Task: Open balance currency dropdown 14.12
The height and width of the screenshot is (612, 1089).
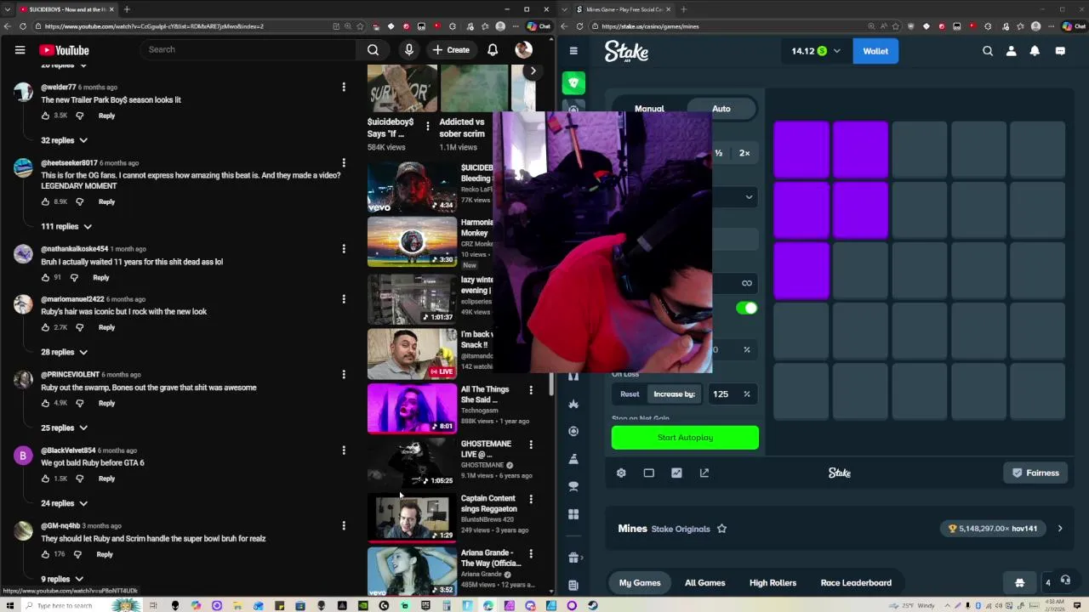Action: (x=815, y=51)
